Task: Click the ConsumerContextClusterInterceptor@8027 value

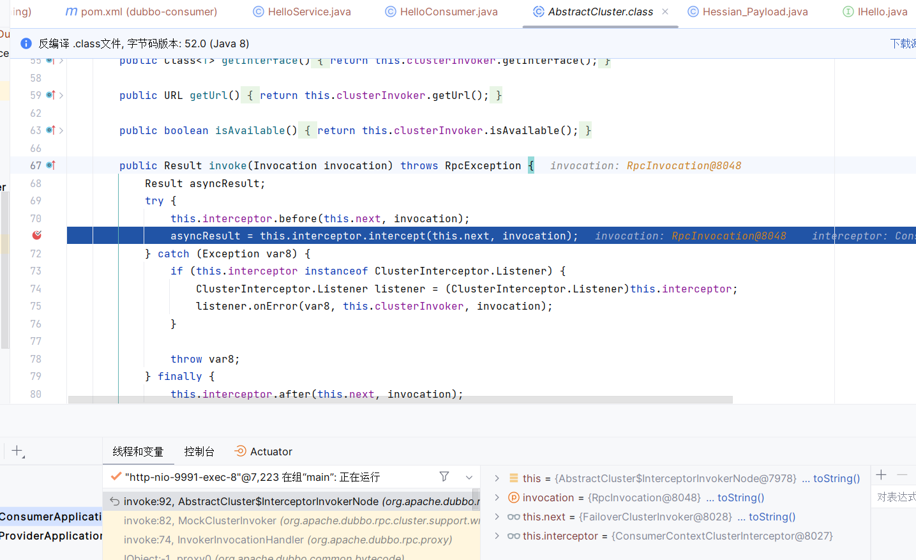Action: (722, 536)
